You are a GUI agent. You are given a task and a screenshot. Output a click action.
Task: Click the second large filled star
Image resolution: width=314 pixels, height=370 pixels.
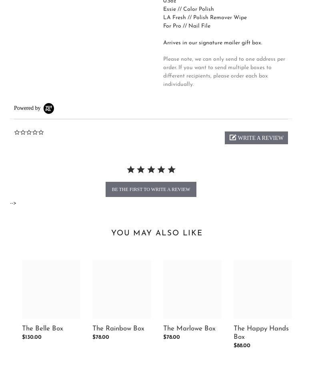click(x=141, y=169)
